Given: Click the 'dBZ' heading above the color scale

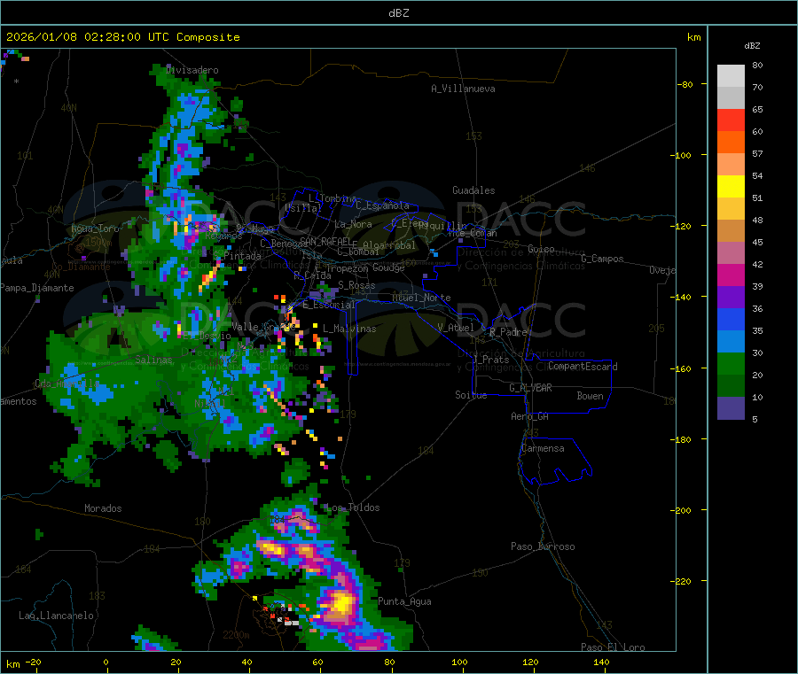Looking at the screenshot, I should pos(752,46).
